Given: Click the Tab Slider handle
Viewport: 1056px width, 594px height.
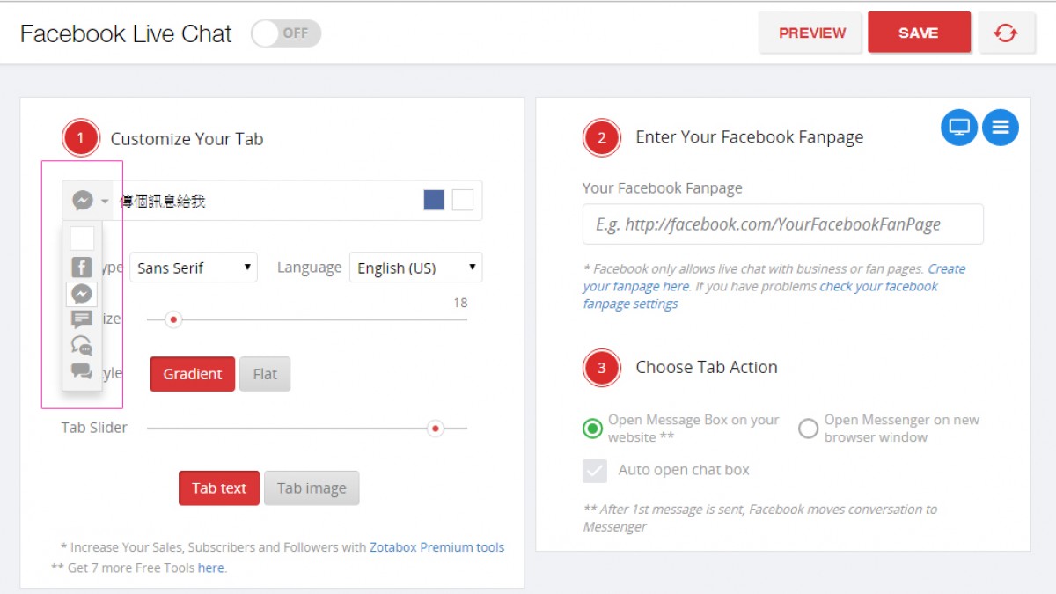Looking at the screenshot, I should (x=435, y=429).
